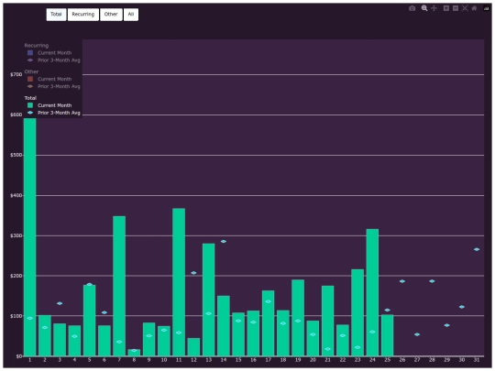
Task: Click the x-axis tick label 10
Action: tap(164, 360)
